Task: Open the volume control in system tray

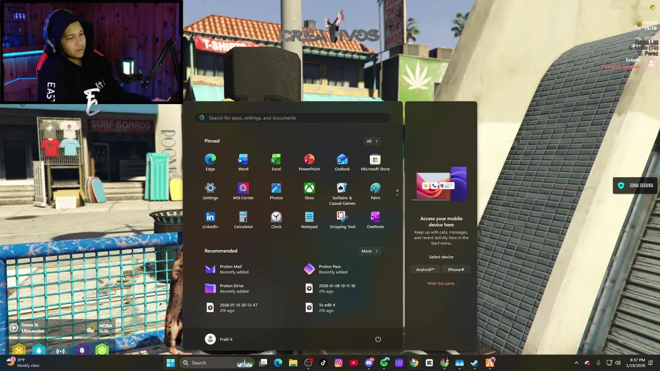Action: point(618,363)
